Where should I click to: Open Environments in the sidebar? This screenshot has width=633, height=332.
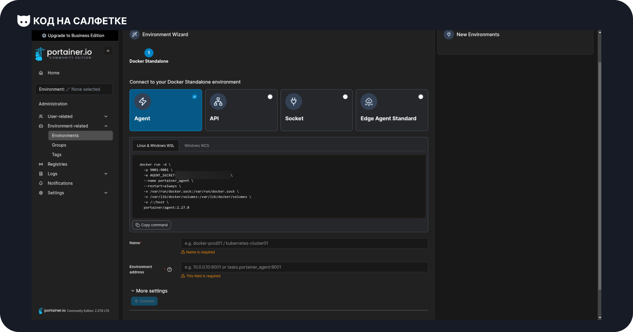coord(80,136)
